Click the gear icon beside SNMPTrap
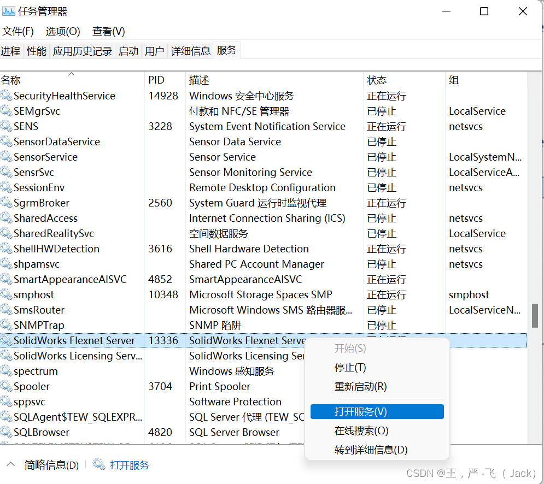The image size is (544, 484). (6, 325)
